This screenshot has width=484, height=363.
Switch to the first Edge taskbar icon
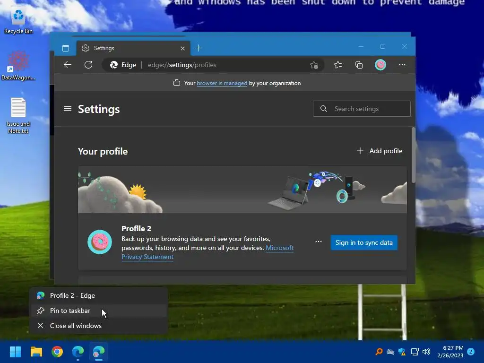[x=78, y=352]
